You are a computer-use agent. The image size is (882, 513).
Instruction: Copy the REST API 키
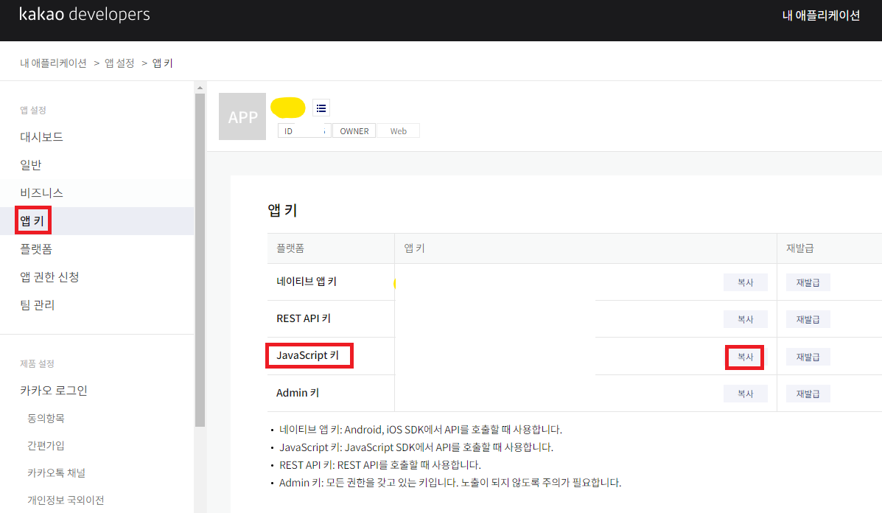745,319
